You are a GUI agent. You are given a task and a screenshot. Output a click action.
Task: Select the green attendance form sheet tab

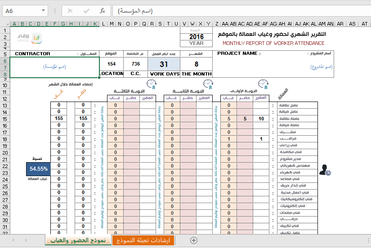pyautogui.click(x=78, y=240)
